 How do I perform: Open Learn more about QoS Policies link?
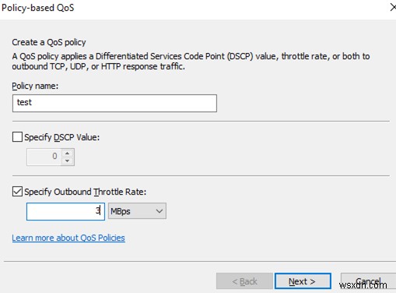tap(68, 238)
